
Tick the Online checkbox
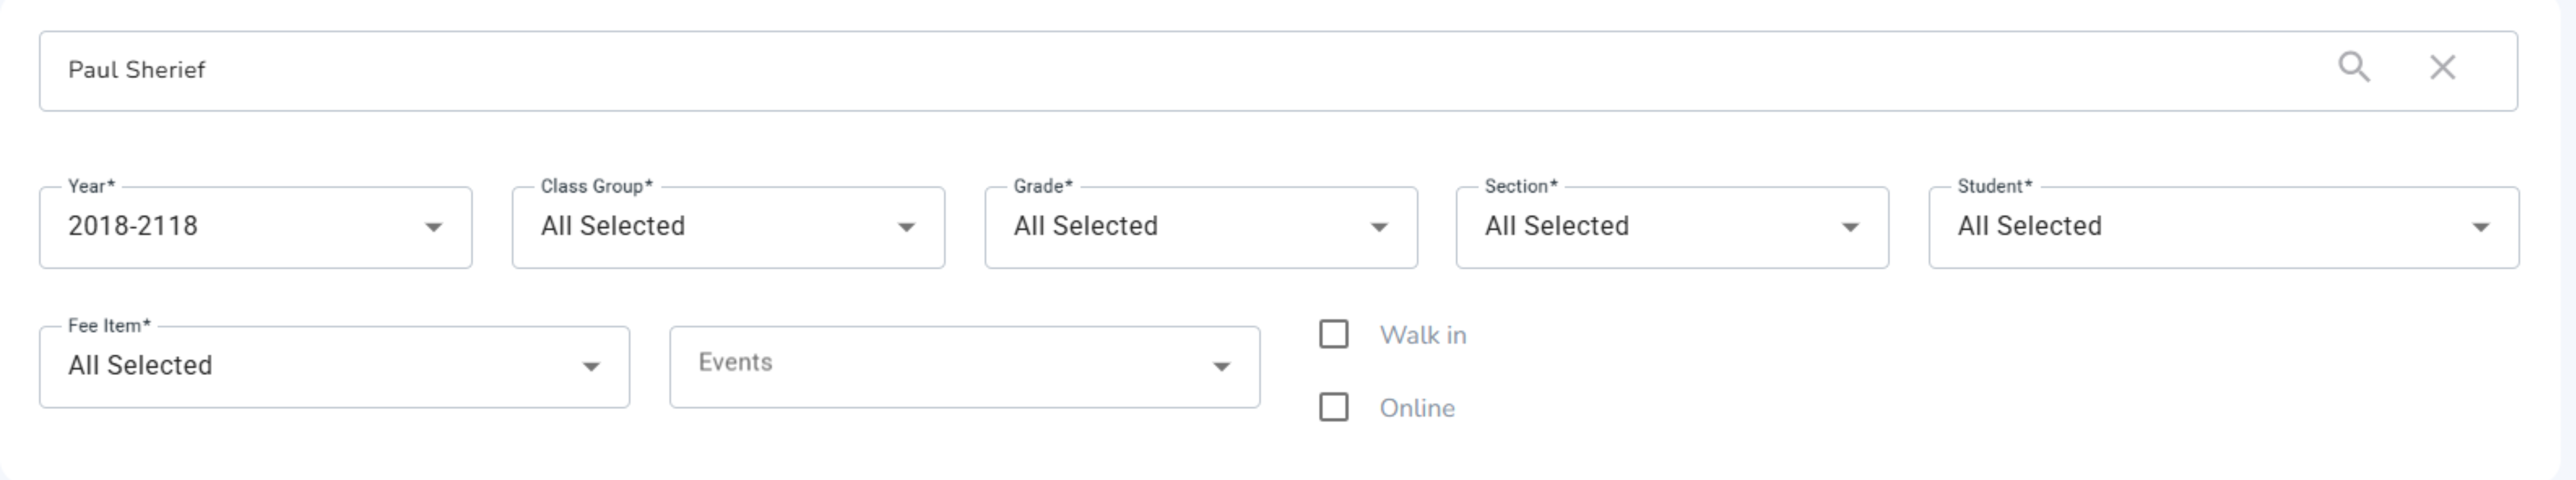[1333, 407]
